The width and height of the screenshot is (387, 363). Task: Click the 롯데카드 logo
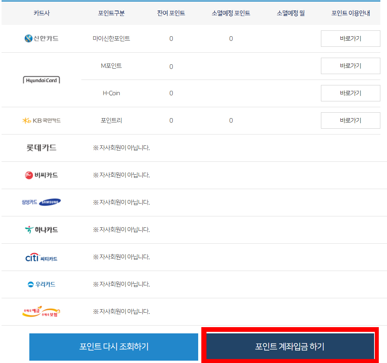click(x=41, y=148)
